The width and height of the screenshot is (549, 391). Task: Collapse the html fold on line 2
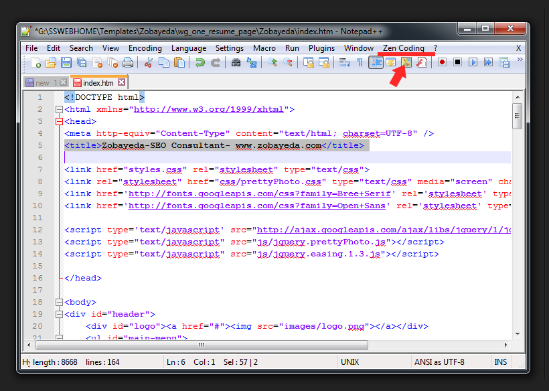(59, 110)
